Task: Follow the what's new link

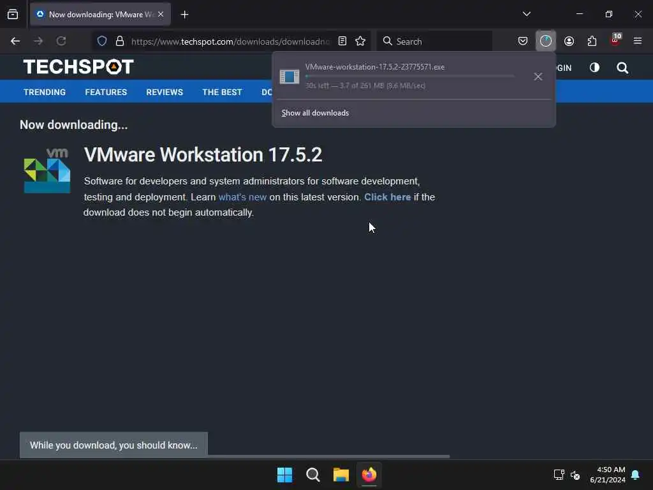Action: [x=242, y=197]
